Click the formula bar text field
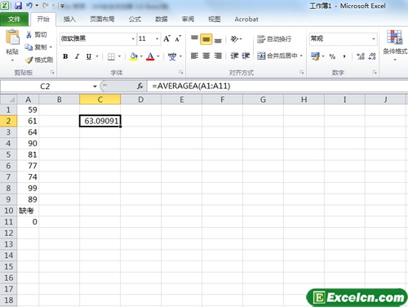The height and width of the screenshot is (307, 408). 277,87
